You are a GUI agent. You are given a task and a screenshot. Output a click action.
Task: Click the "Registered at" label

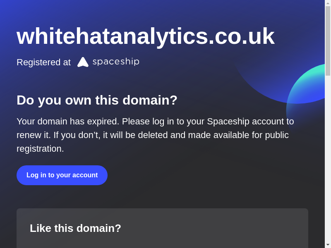coord(43,62)
